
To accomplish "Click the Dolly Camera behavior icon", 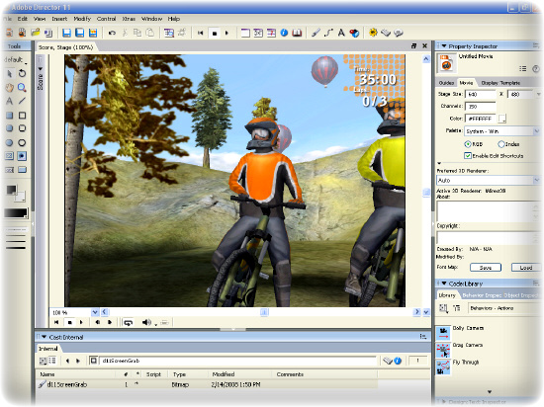I will point(443,332).
